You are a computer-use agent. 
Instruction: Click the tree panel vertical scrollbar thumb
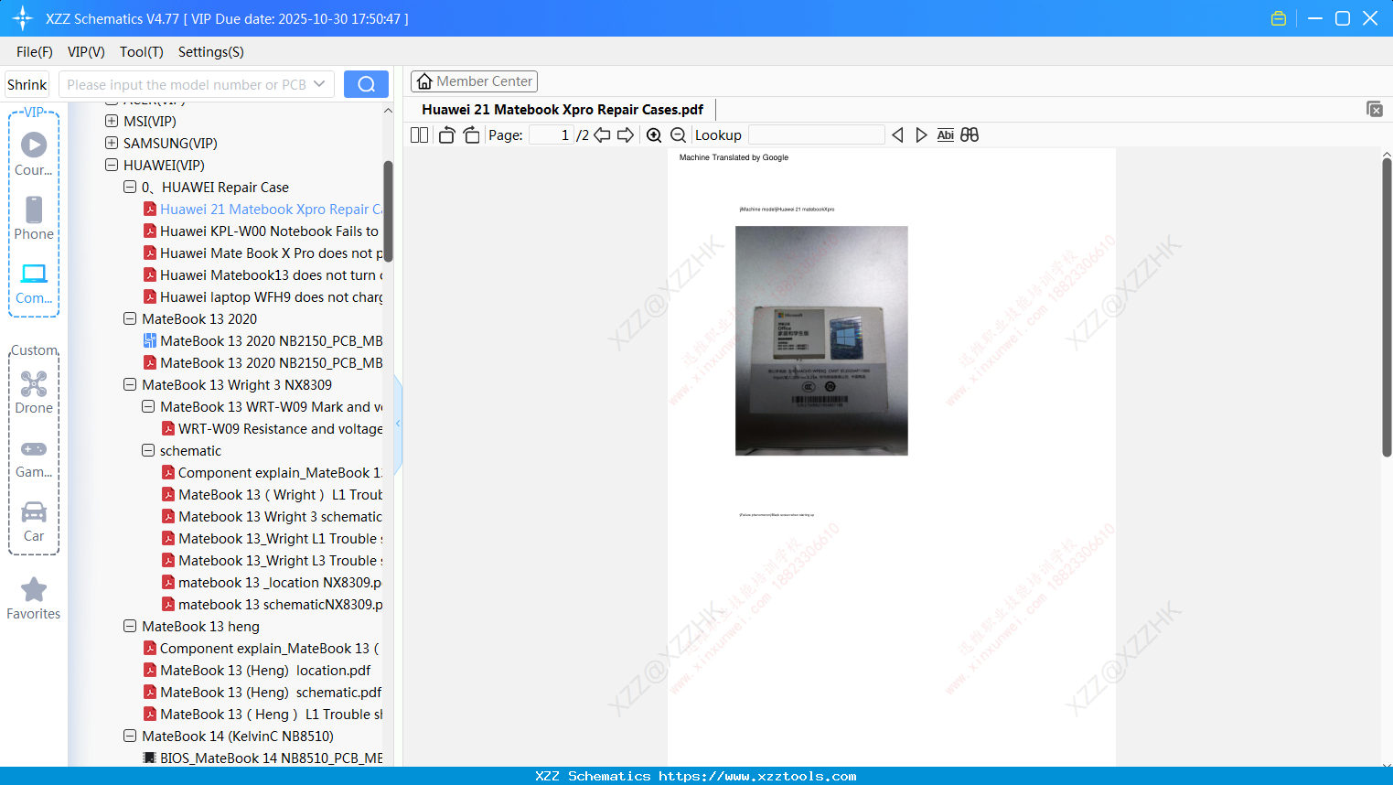[x=388, y=211]
